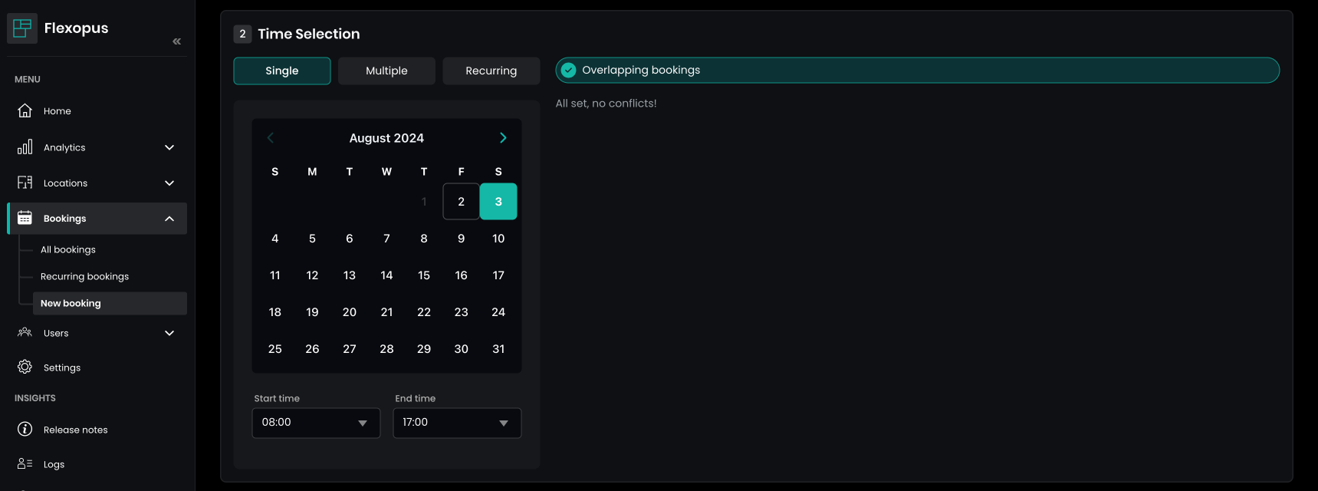Switch to Multiple booking mode

pos(386,71)
